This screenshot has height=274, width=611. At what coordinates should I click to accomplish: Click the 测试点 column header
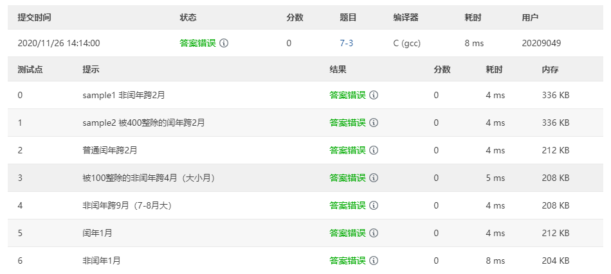pyautogui.click(x=30, y=69)
